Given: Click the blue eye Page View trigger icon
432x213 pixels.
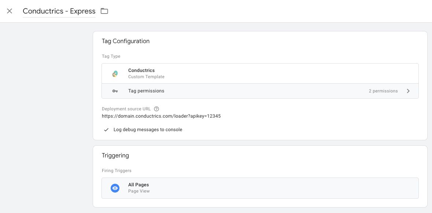Looking at the screenshot, I should tap(115, 188).
